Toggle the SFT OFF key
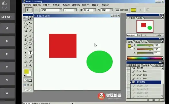Screen dimensions: 169x104 (7, 17)
